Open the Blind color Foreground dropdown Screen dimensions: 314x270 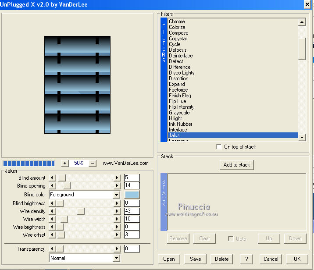pos(116,195)
